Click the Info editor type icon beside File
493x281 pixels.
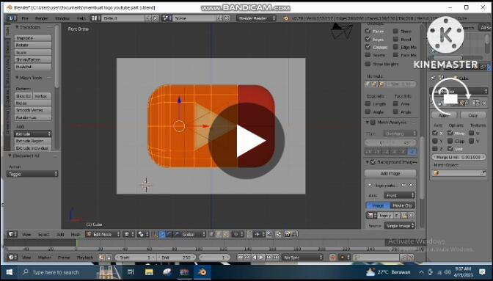(12, 18)
